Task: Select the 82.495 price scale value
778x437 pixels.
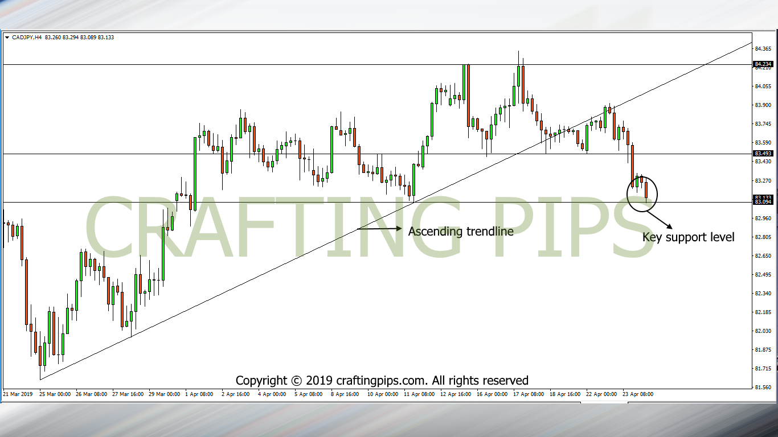Action: click(763, 274)
